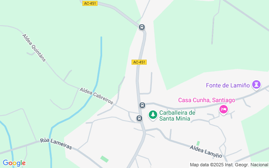Screen dimensions: 269x168
Task: Click the Casa Cunha hotel bed icon
Action: pyautogui.click(x=223, y=110)
